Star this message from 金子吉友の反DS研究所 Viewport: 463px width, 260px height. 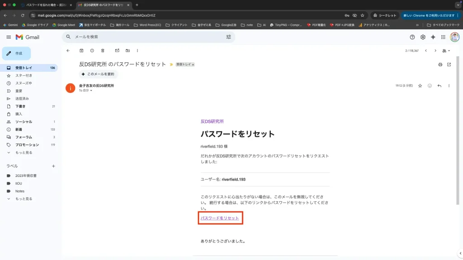pyautogui.click(x=420, y=86)
